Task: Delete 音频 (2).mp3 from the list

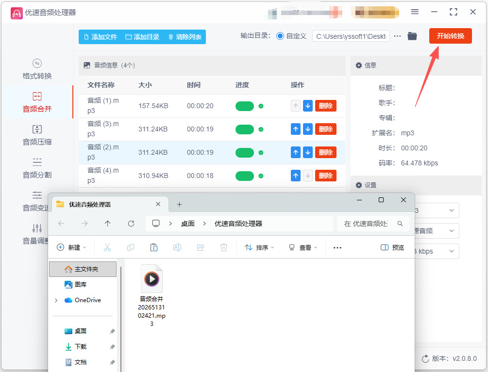Action: 325,152
